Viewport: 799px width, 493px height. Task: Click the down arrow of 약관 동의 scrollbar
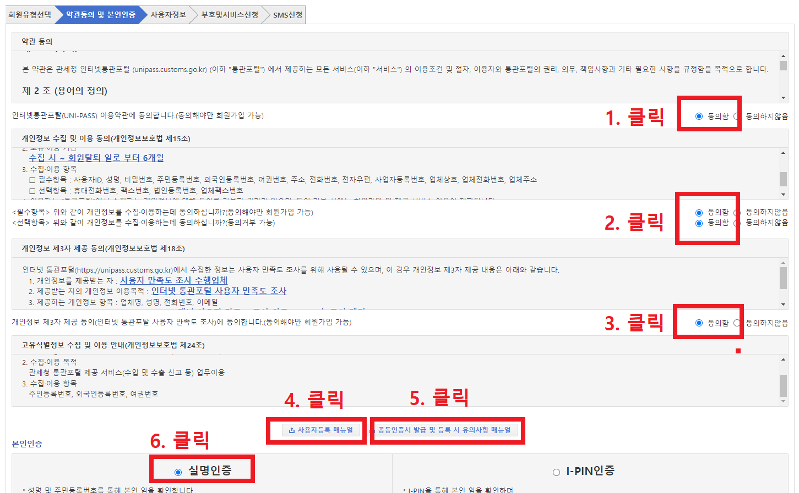coord(783,98)
